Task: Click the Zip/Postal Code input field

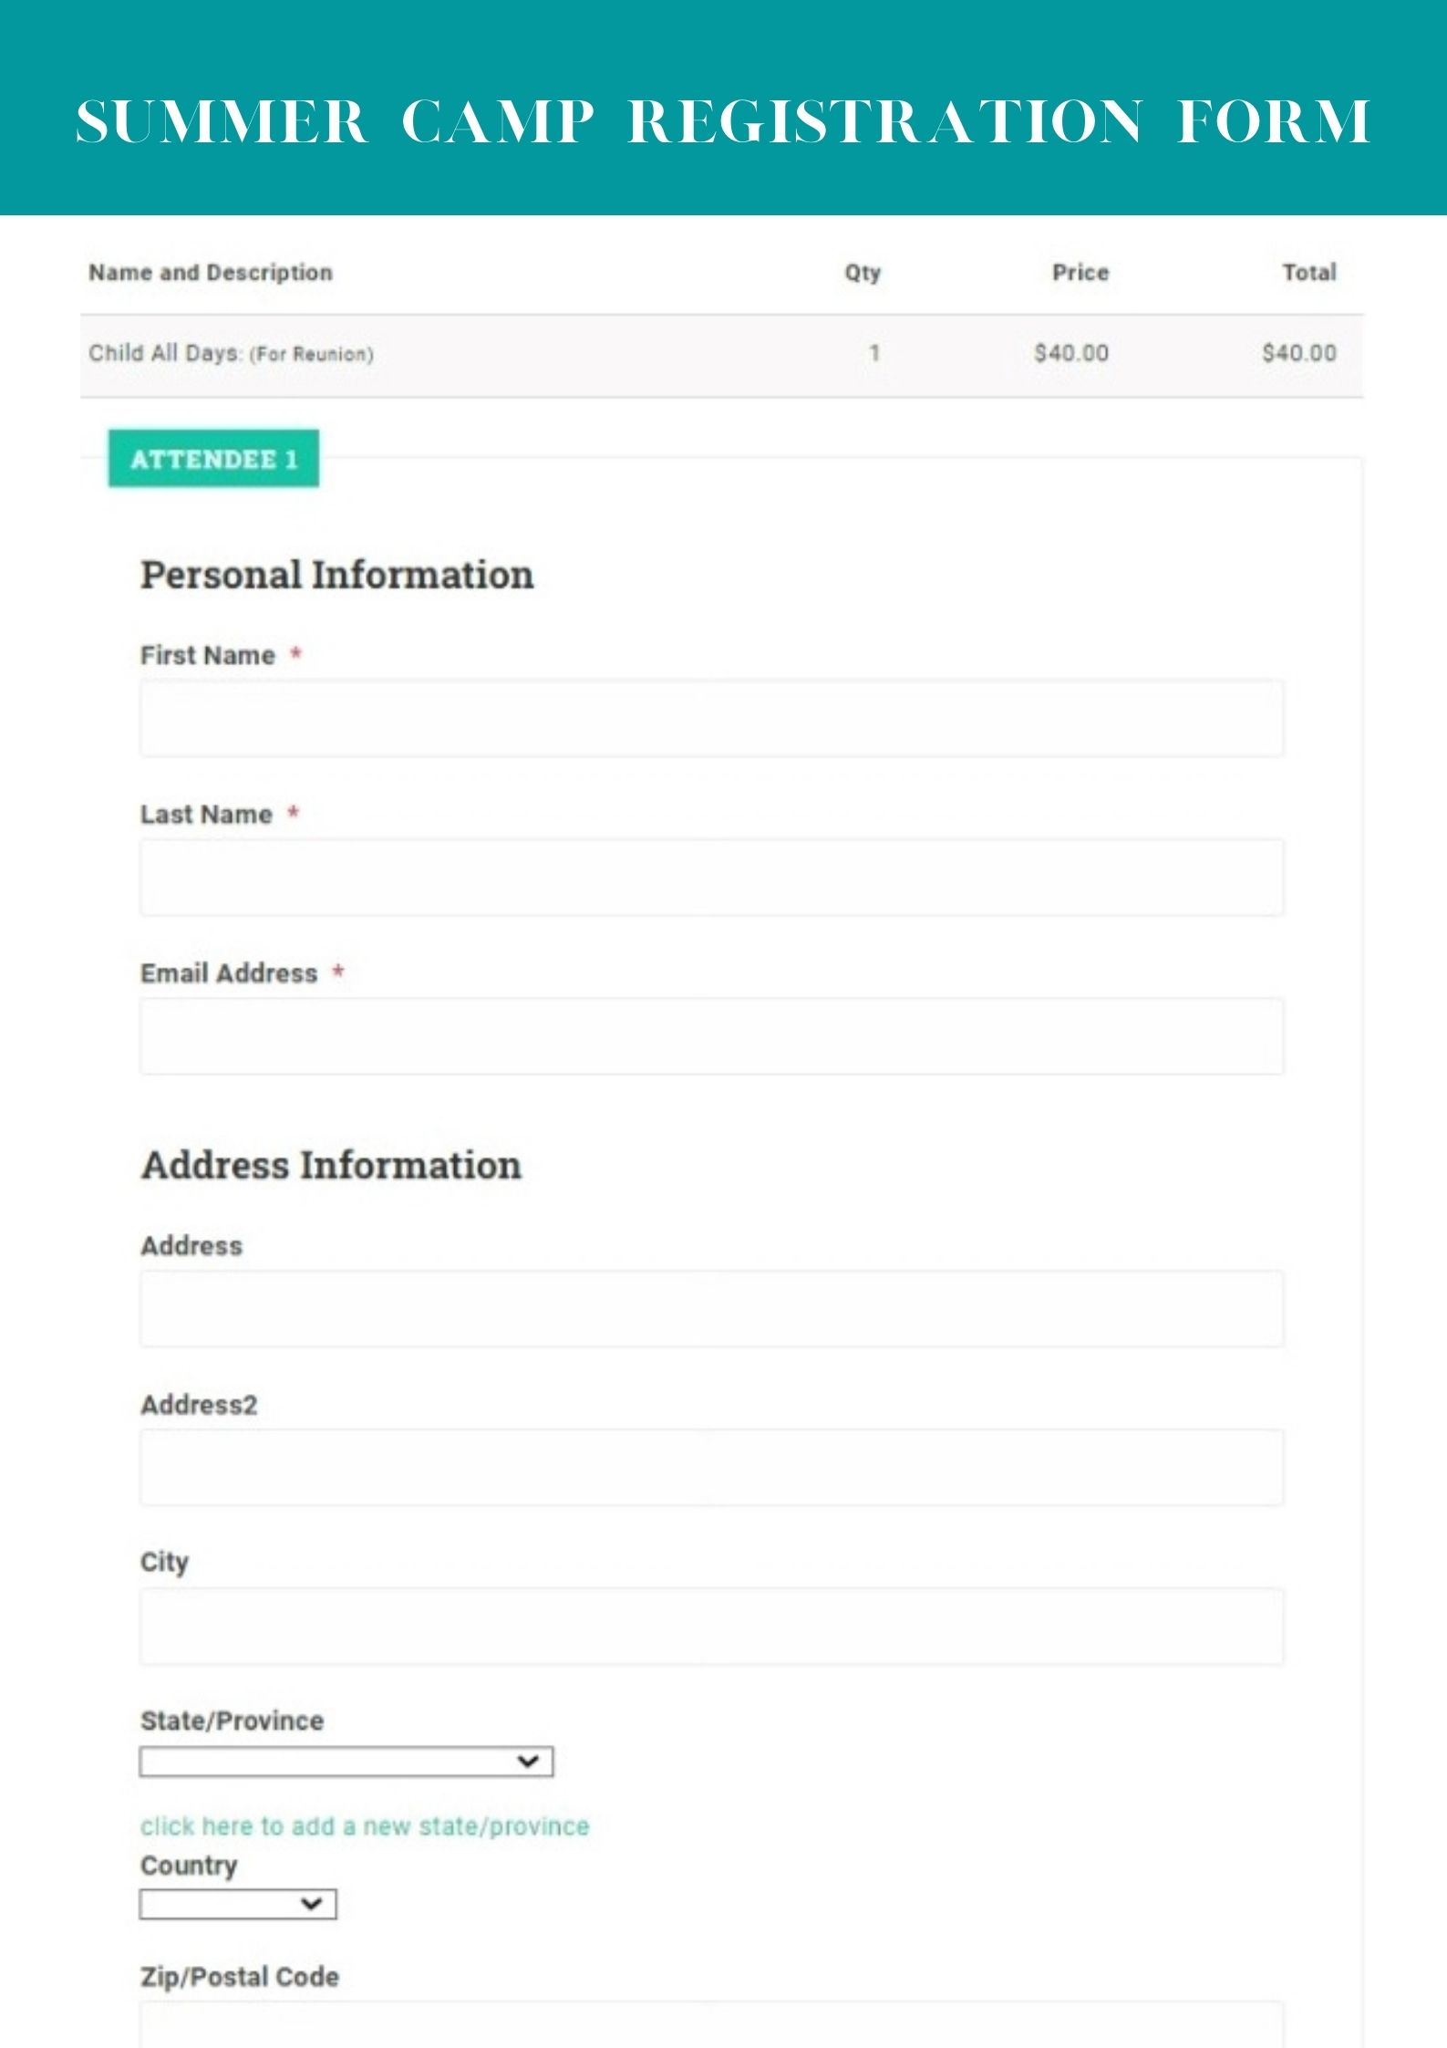Action: 711,2025
